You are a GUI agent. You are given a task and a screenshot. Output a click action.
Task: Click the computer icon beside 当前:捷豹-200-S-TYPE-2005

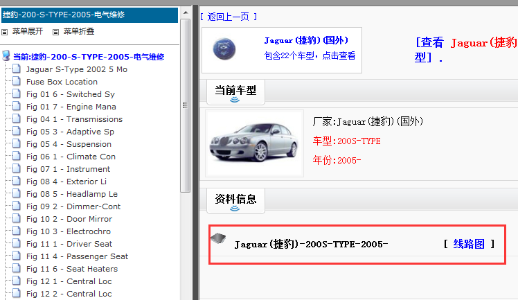click(6, 55)
